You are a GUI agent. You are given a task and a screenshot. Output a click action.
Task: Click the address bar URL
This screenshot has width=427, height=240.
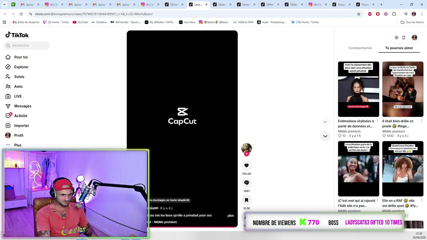pyautogui.click(x=94, y=14)
